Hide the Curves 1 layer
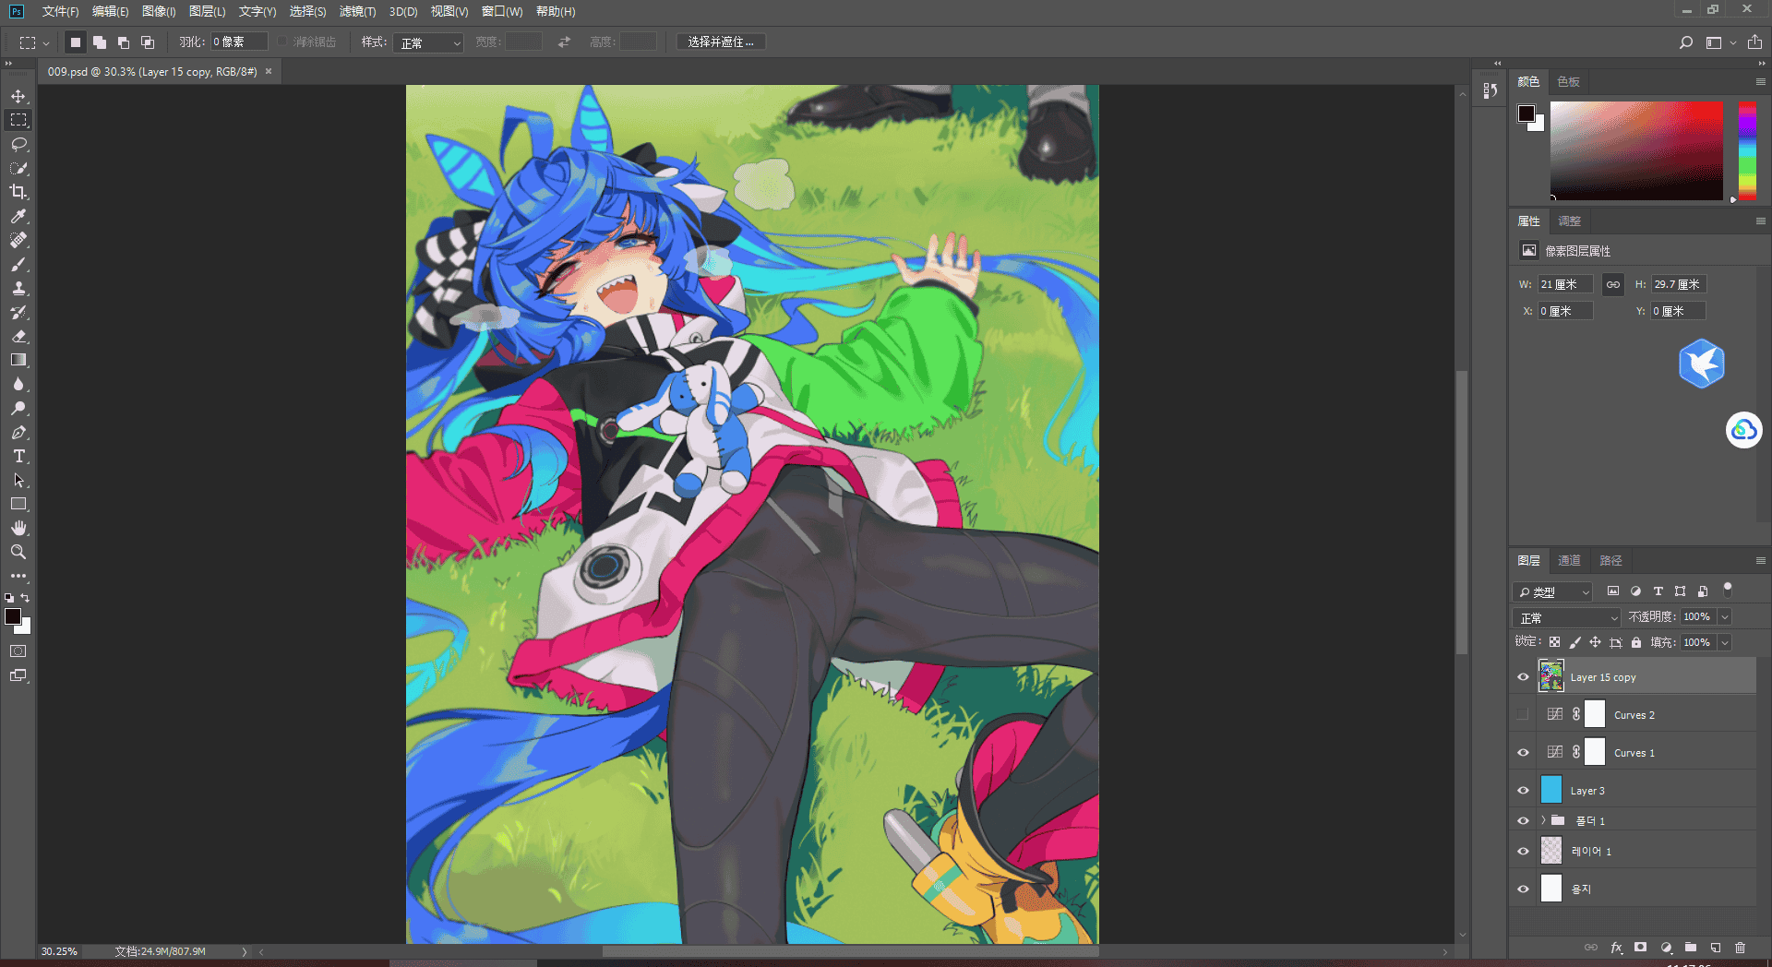Screen dimensions: 1772x967 (1523, 753)
